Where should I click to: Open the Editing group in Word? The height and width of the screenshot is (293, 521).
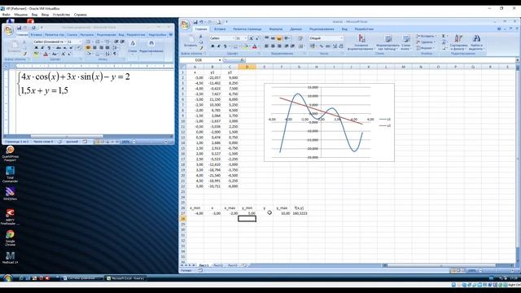(x=151, y=46)
